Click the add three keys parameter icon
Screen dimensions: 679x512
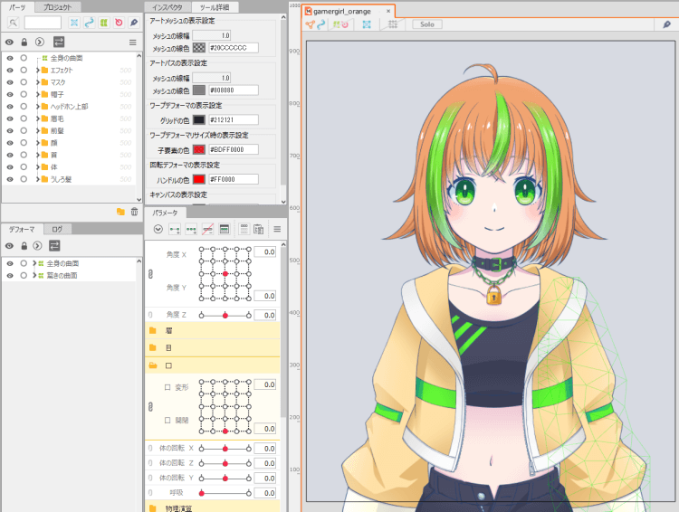(x=191, y=230)
